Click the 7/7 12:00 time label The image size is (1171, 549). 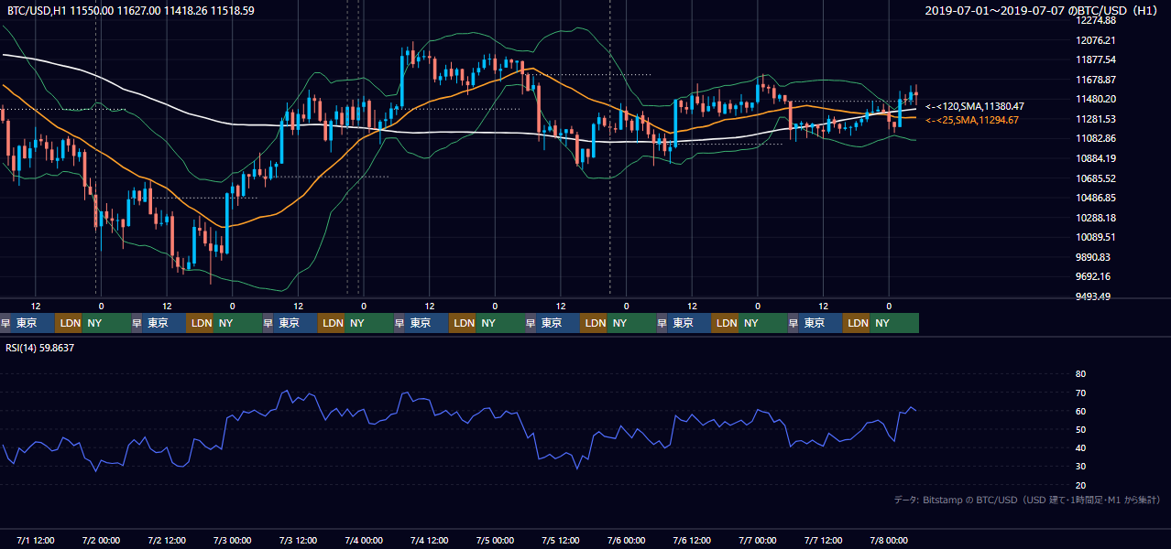(x=824, y=541)
